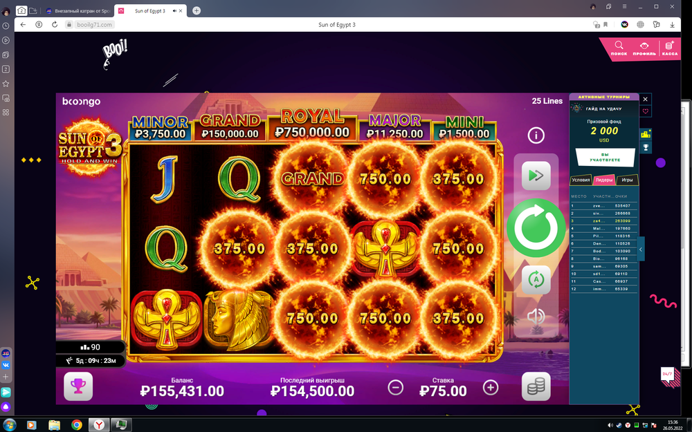Decrease the bet with minus button
Viewport: 692px width, 432px height.
click(x=395, y=388)
